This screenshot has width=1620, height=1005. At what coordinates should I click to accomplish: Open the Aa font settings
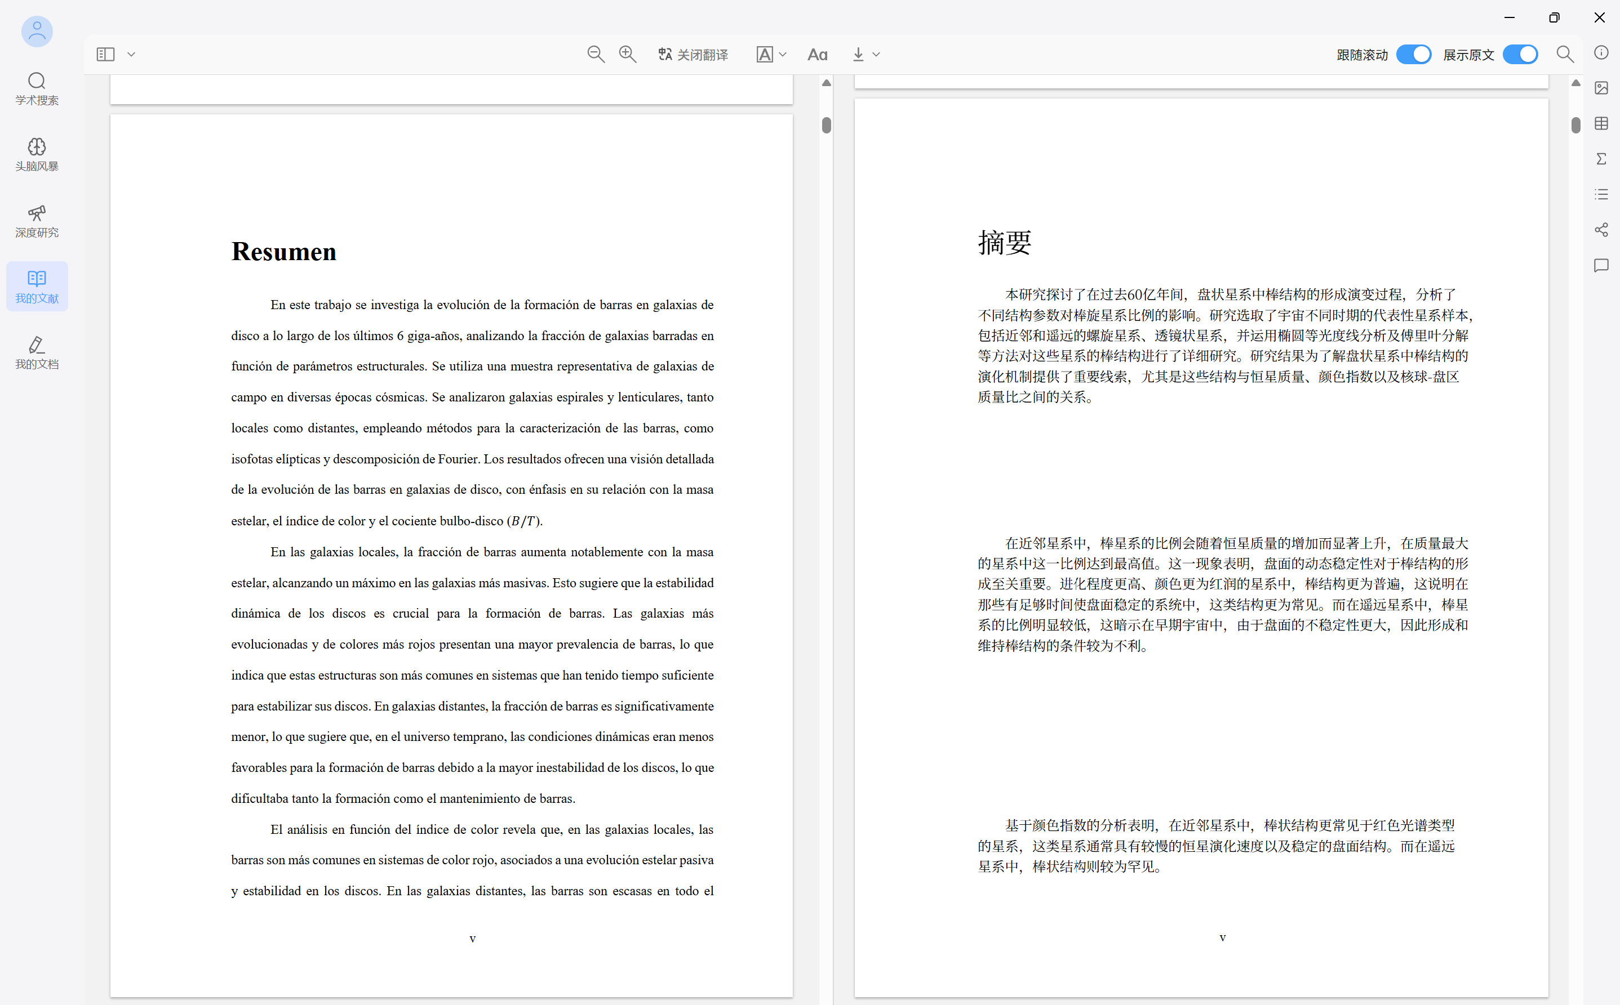point(817,55)
